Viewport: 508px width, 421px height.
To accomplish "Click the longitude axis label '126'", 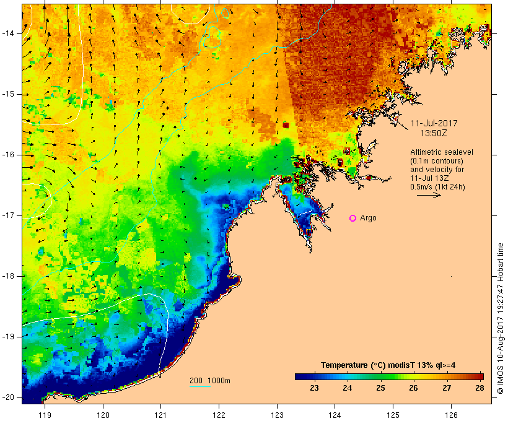I will (x=451, y=415).
